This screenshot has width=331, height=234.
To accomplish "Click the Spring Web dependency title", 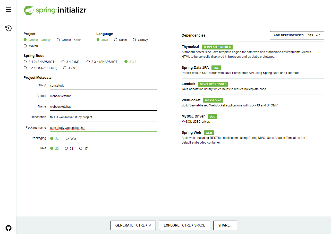I will pos(191,133).
